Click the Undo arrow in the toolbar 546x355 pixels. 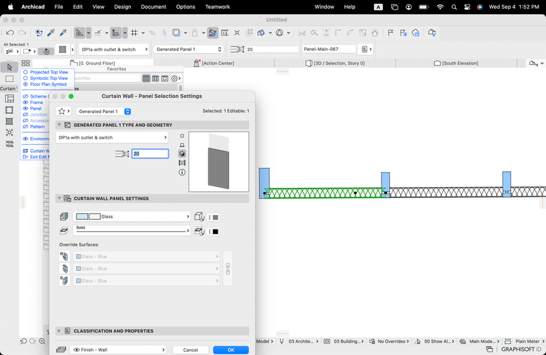pos(10,33)
